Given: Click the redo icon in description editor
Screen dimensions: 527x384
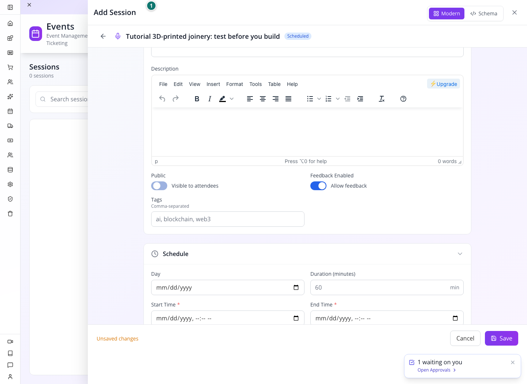Looking at the screenshot, I should [x=176, y=99].
